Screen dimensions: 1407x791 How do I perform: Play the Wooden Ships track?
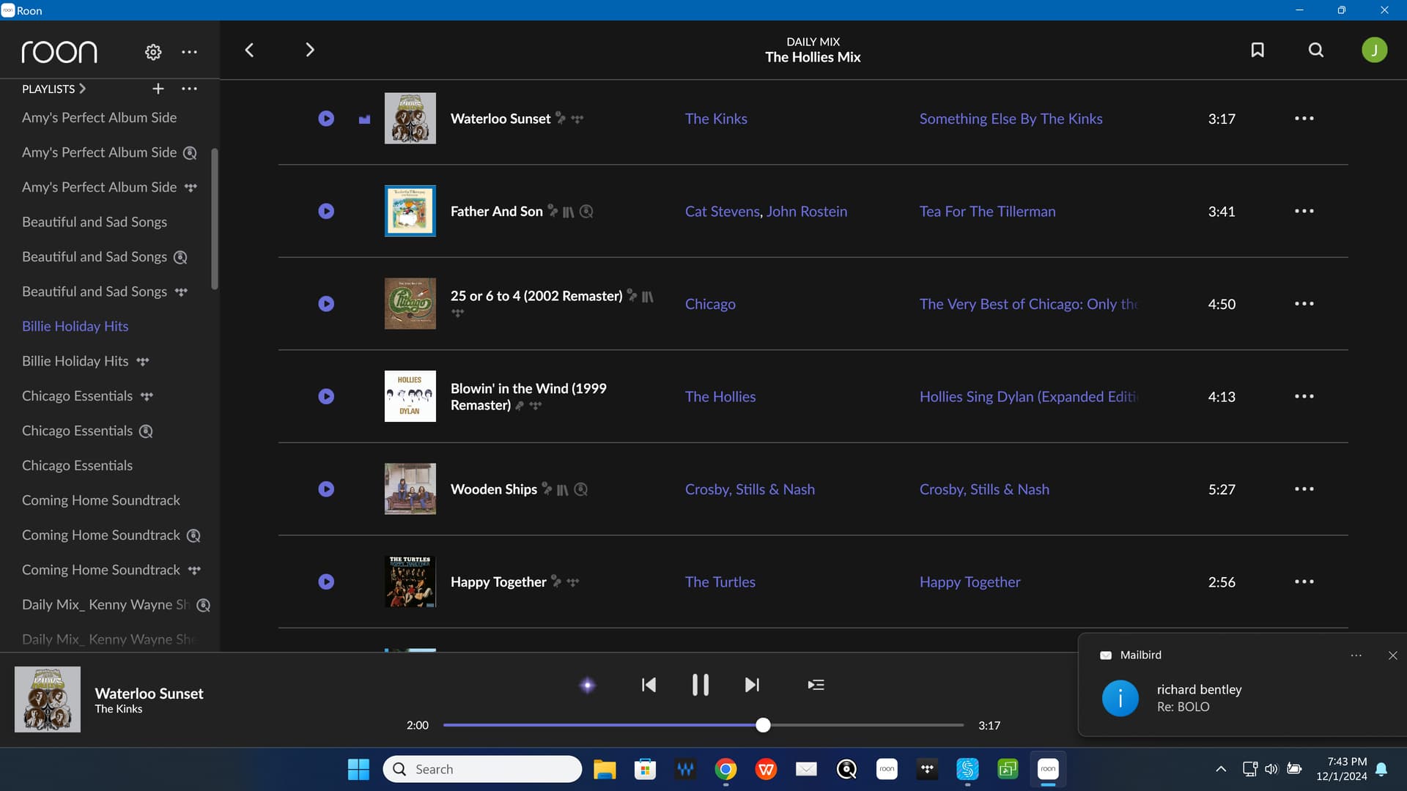tap(326, 489)
